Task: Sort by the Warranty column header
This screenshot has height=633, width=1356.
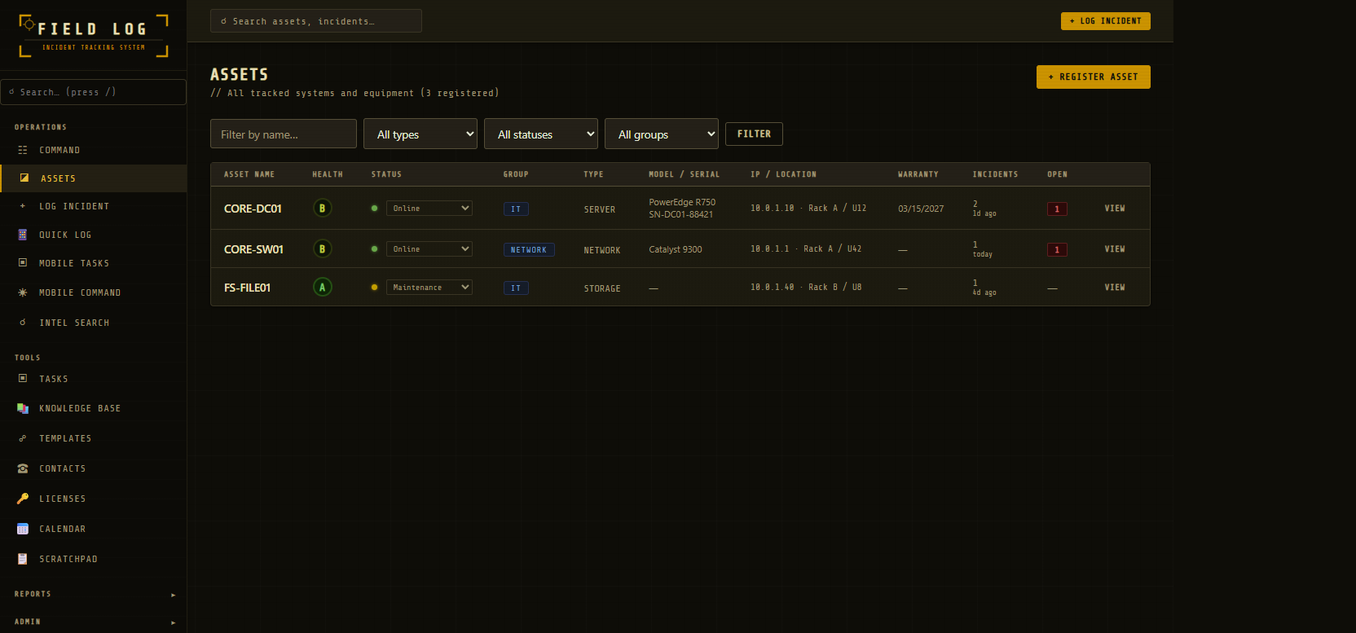Action: coord(918,174)
